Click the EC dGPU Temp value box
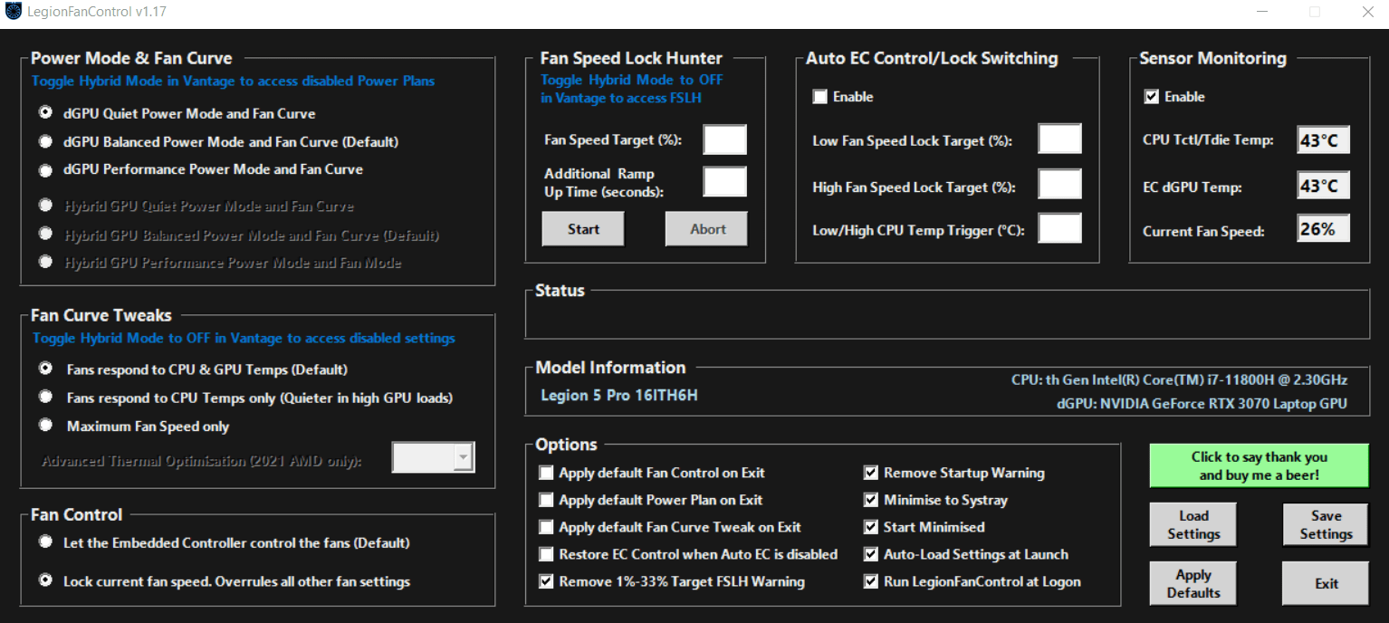Viewport: 1389px width, 623px height. coord(1323,186)
